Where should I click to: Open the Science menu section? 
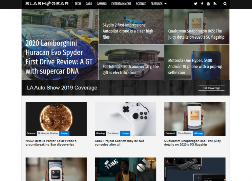(141, 4)
